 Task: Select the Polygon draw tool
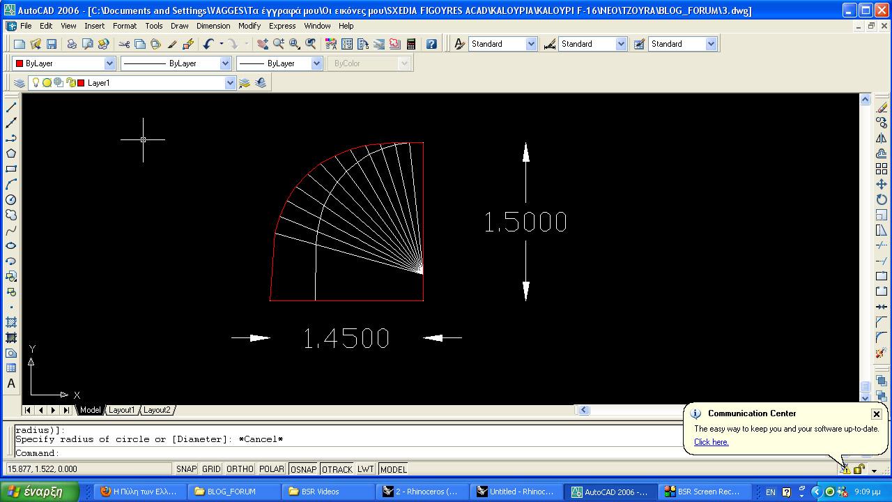pyautogui.click(x=11, y=153)
